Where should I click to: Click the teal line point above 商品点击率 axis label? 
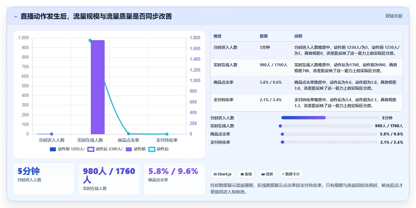click(128, 134)
